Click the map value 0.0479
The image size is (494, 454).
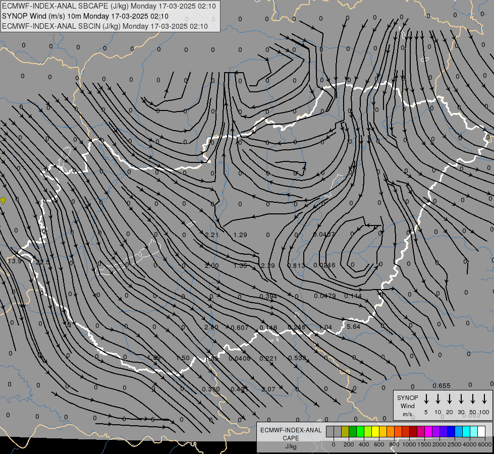click(325, 296)
